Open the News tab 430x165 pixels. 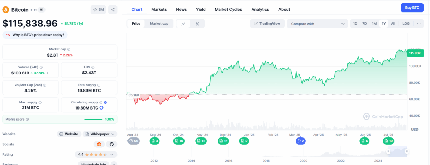tap(181, 9)
